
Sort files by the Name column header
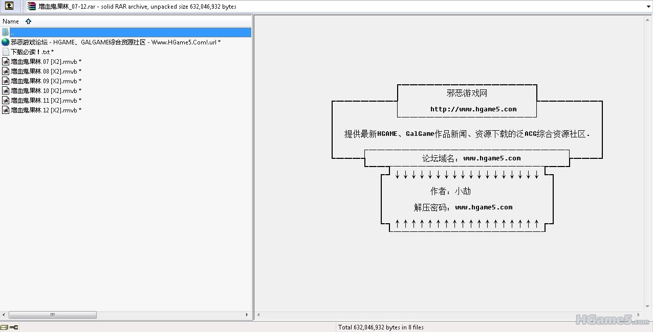(x=11, y=21)
